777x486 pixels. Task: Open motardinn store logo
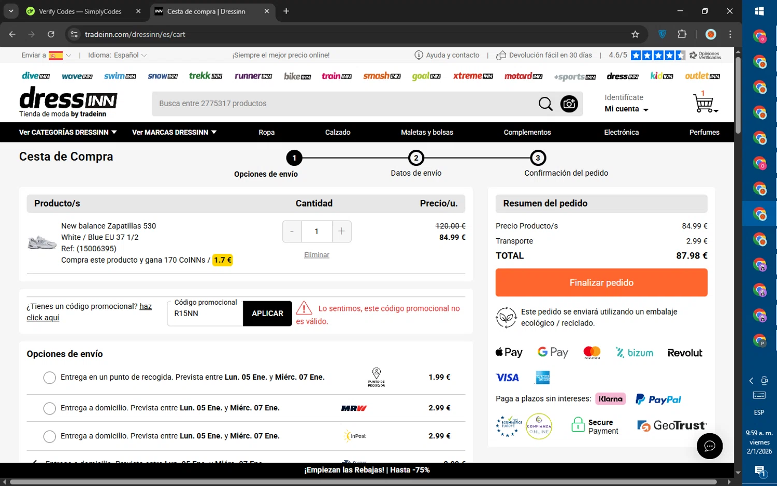pos(523,76)
